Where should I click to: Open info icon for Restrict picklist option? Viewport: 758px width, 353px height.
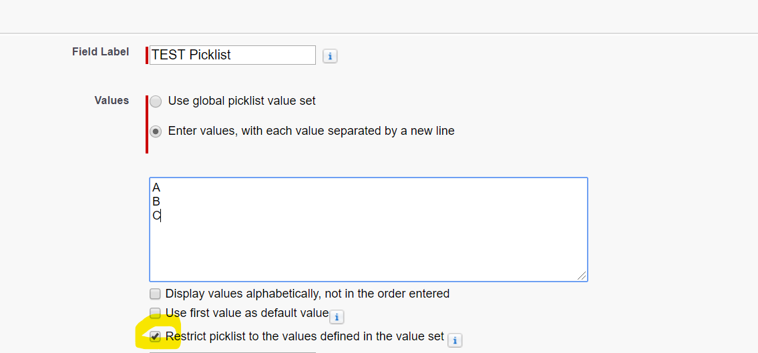coord(455,340)
